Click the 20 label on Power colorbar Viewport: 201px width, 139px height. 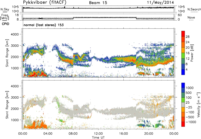click(187, 48)
